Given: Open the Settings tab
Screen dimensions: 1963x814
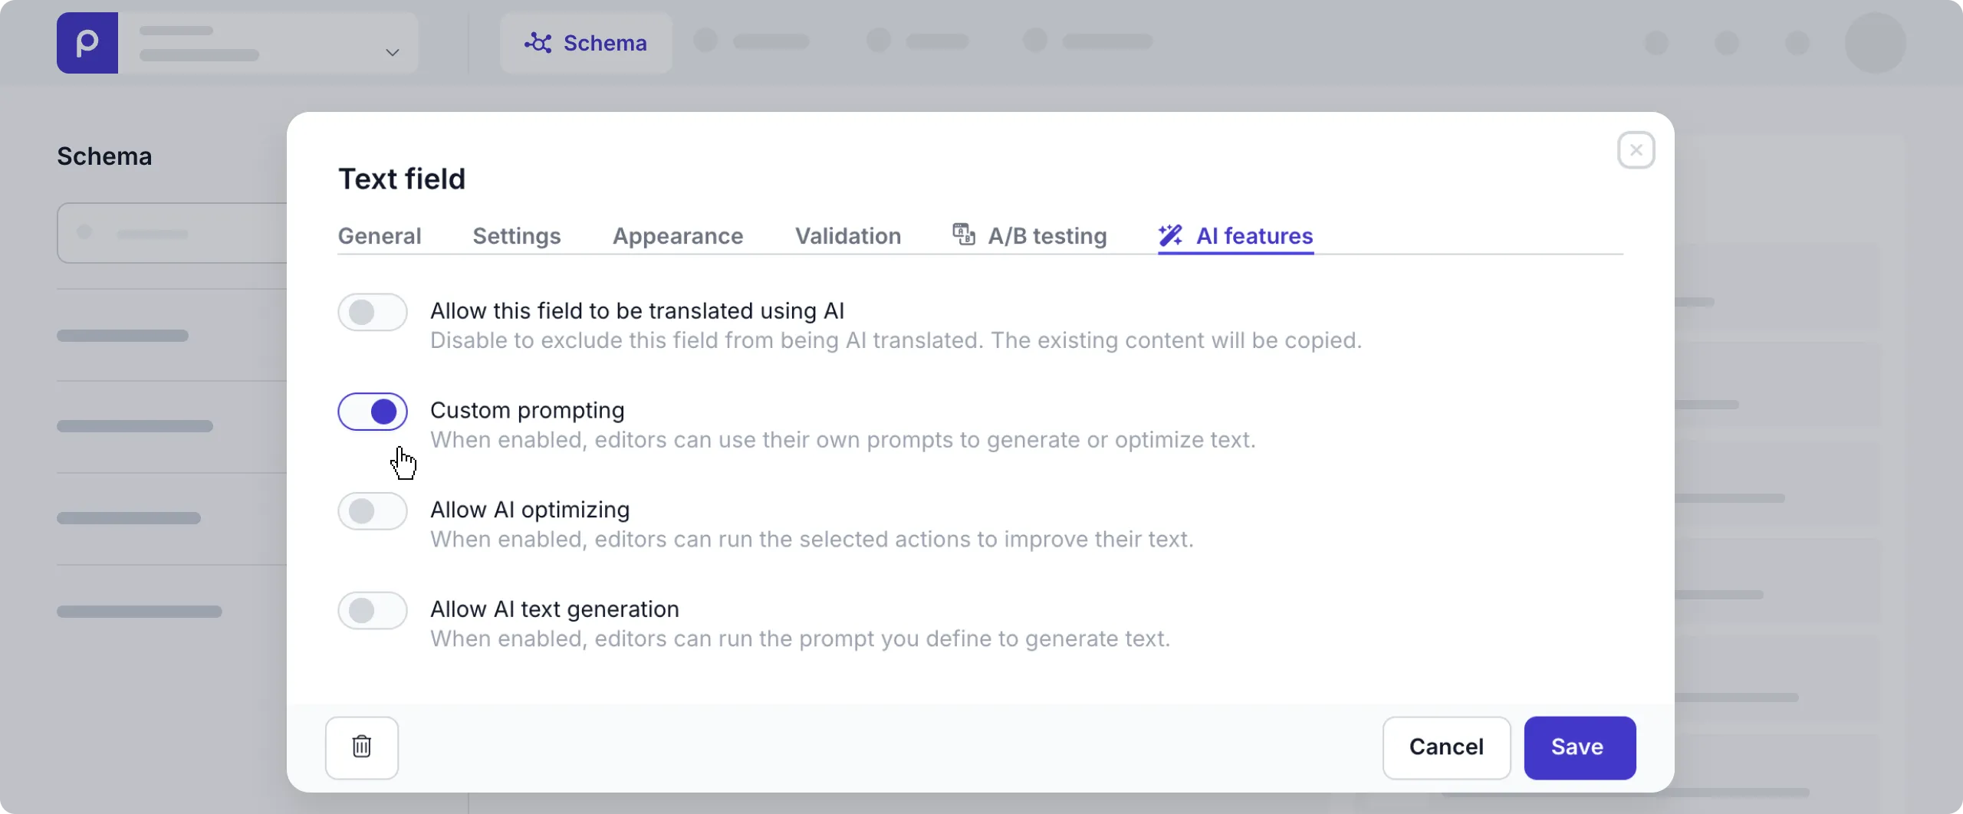Looking at the screenshot, I should point(517,236).
